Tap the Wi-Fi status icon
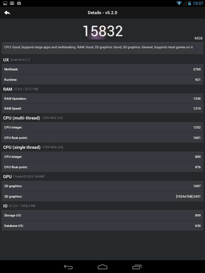Image resolution: width=205 pixels, height=273 pixels. [x=179, y=3]
